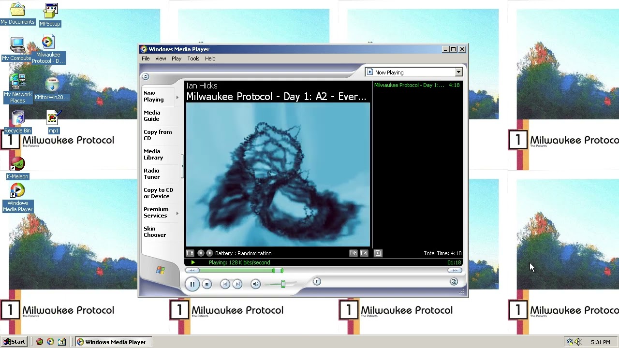The width and height of the screenshot is (619, 348).
Task: Open KMforWin20 installer desktop icon
Action: (x=52, y=89)
